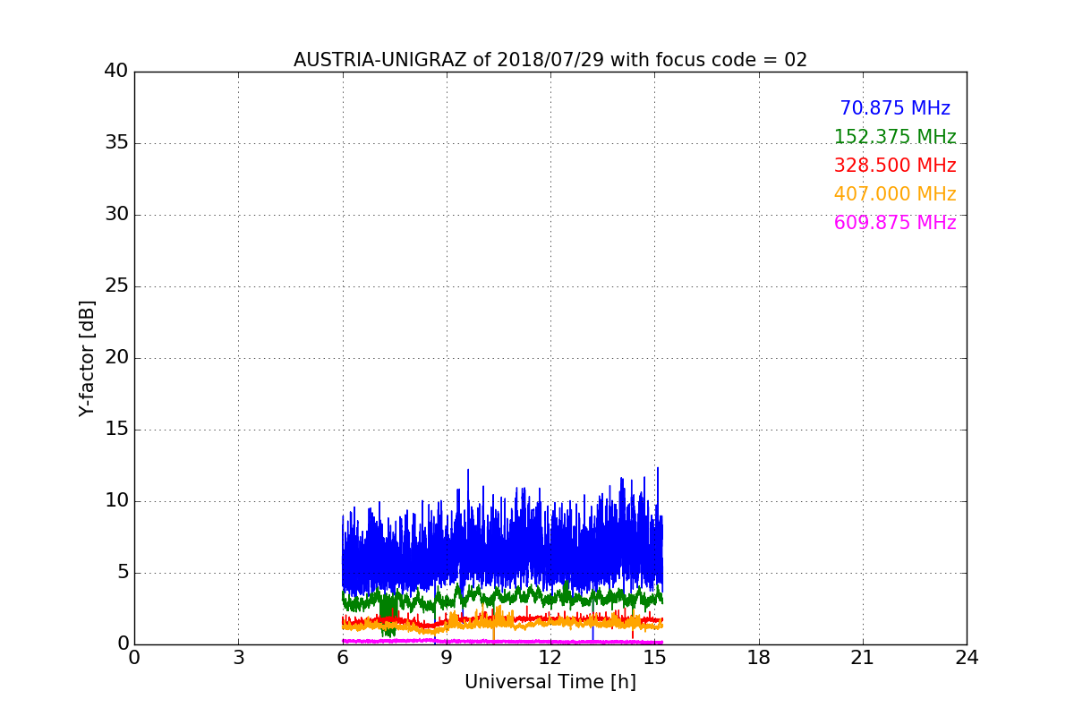Click the y-axis tick label 20
Viewport: 1074px width, 716px height.
[116, 358]
